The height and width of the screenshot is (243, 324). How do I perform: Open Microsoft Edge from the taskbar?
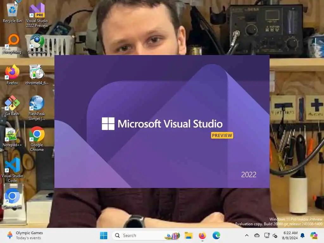click(x=216, y=235)
